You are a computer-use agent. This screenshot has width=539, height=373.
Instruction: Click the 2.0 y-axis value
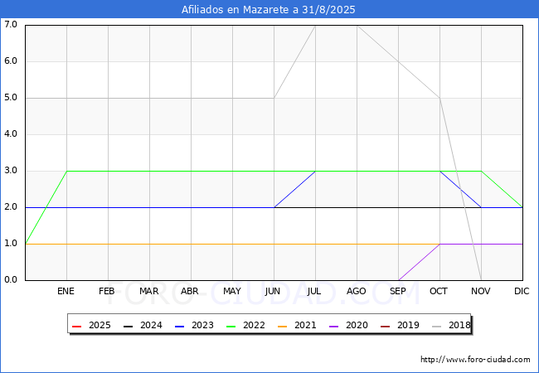tap(11, 206)
